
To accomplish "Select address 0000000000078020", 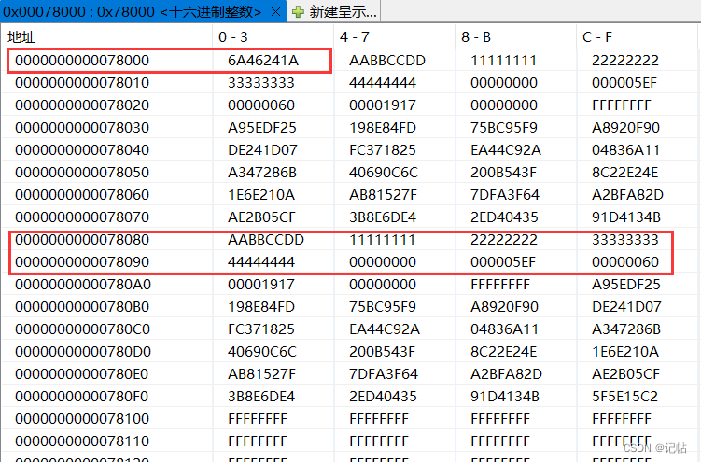I will (82, 105).
